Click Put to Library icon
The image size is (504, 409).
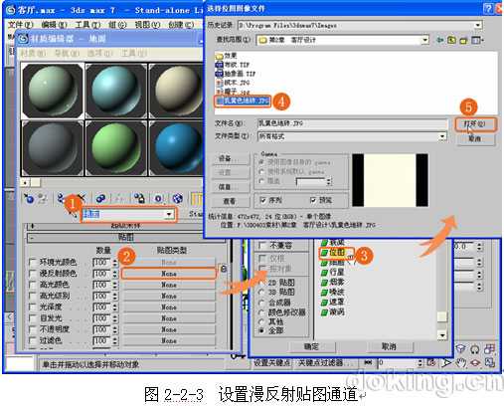coord(140,198)
